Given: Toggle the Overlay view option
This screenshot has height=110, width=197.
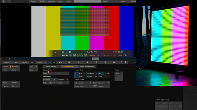Looking at the screenshot, I should 92,55.
